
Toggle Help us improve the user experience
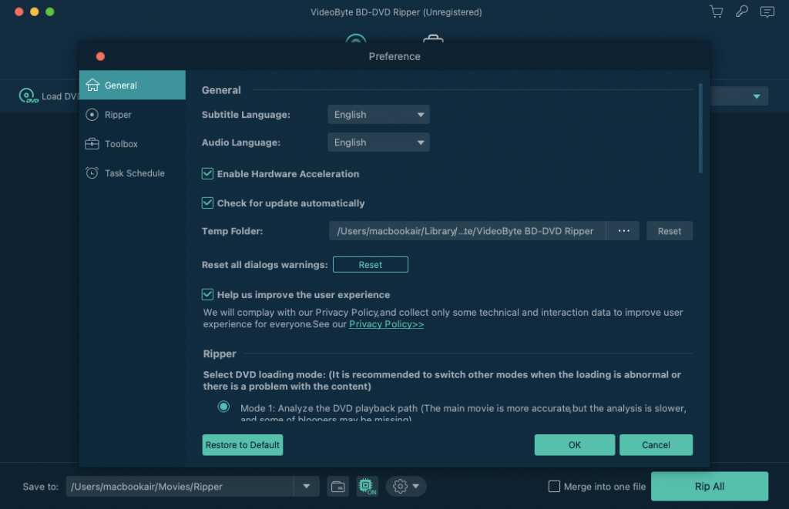207,294
